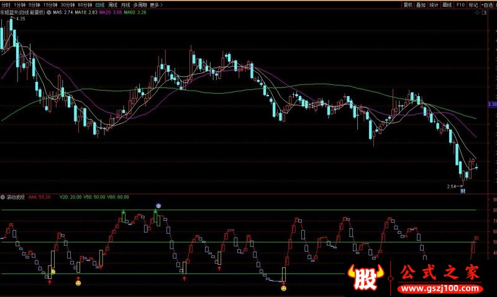This screenshot has height=297, width=497.
Task: Expand the 更多 periods dropdown
Action: pyautogui.click(x=157, y=4)
